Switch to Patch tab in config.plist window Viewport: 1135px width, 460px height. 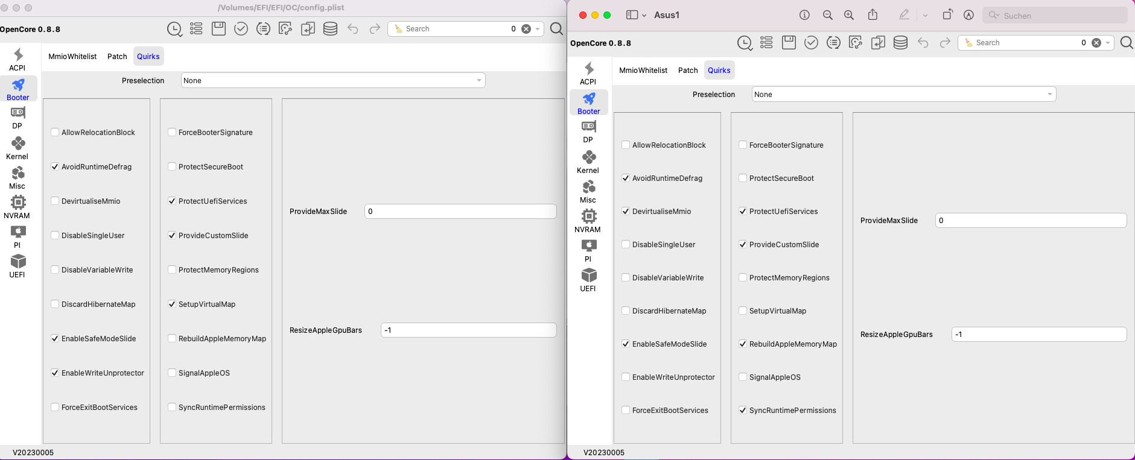(x=117, y=57)
